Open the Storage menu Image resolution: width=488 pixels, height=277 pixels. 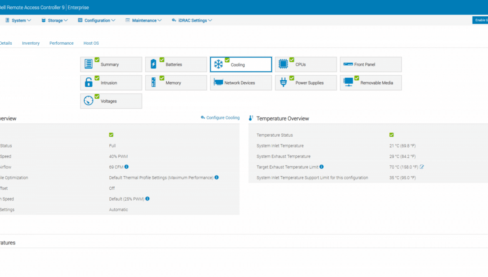coord(55,20)
